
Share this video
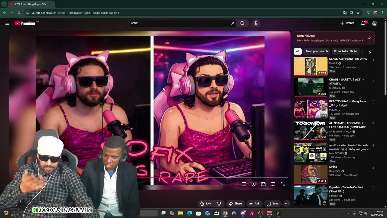click(x=235, y=203)
